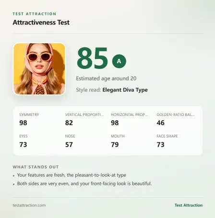Click the first bullet about fresh features
Image resolution: width=215 pixels, height=218 pixels.
pos(72,175)
